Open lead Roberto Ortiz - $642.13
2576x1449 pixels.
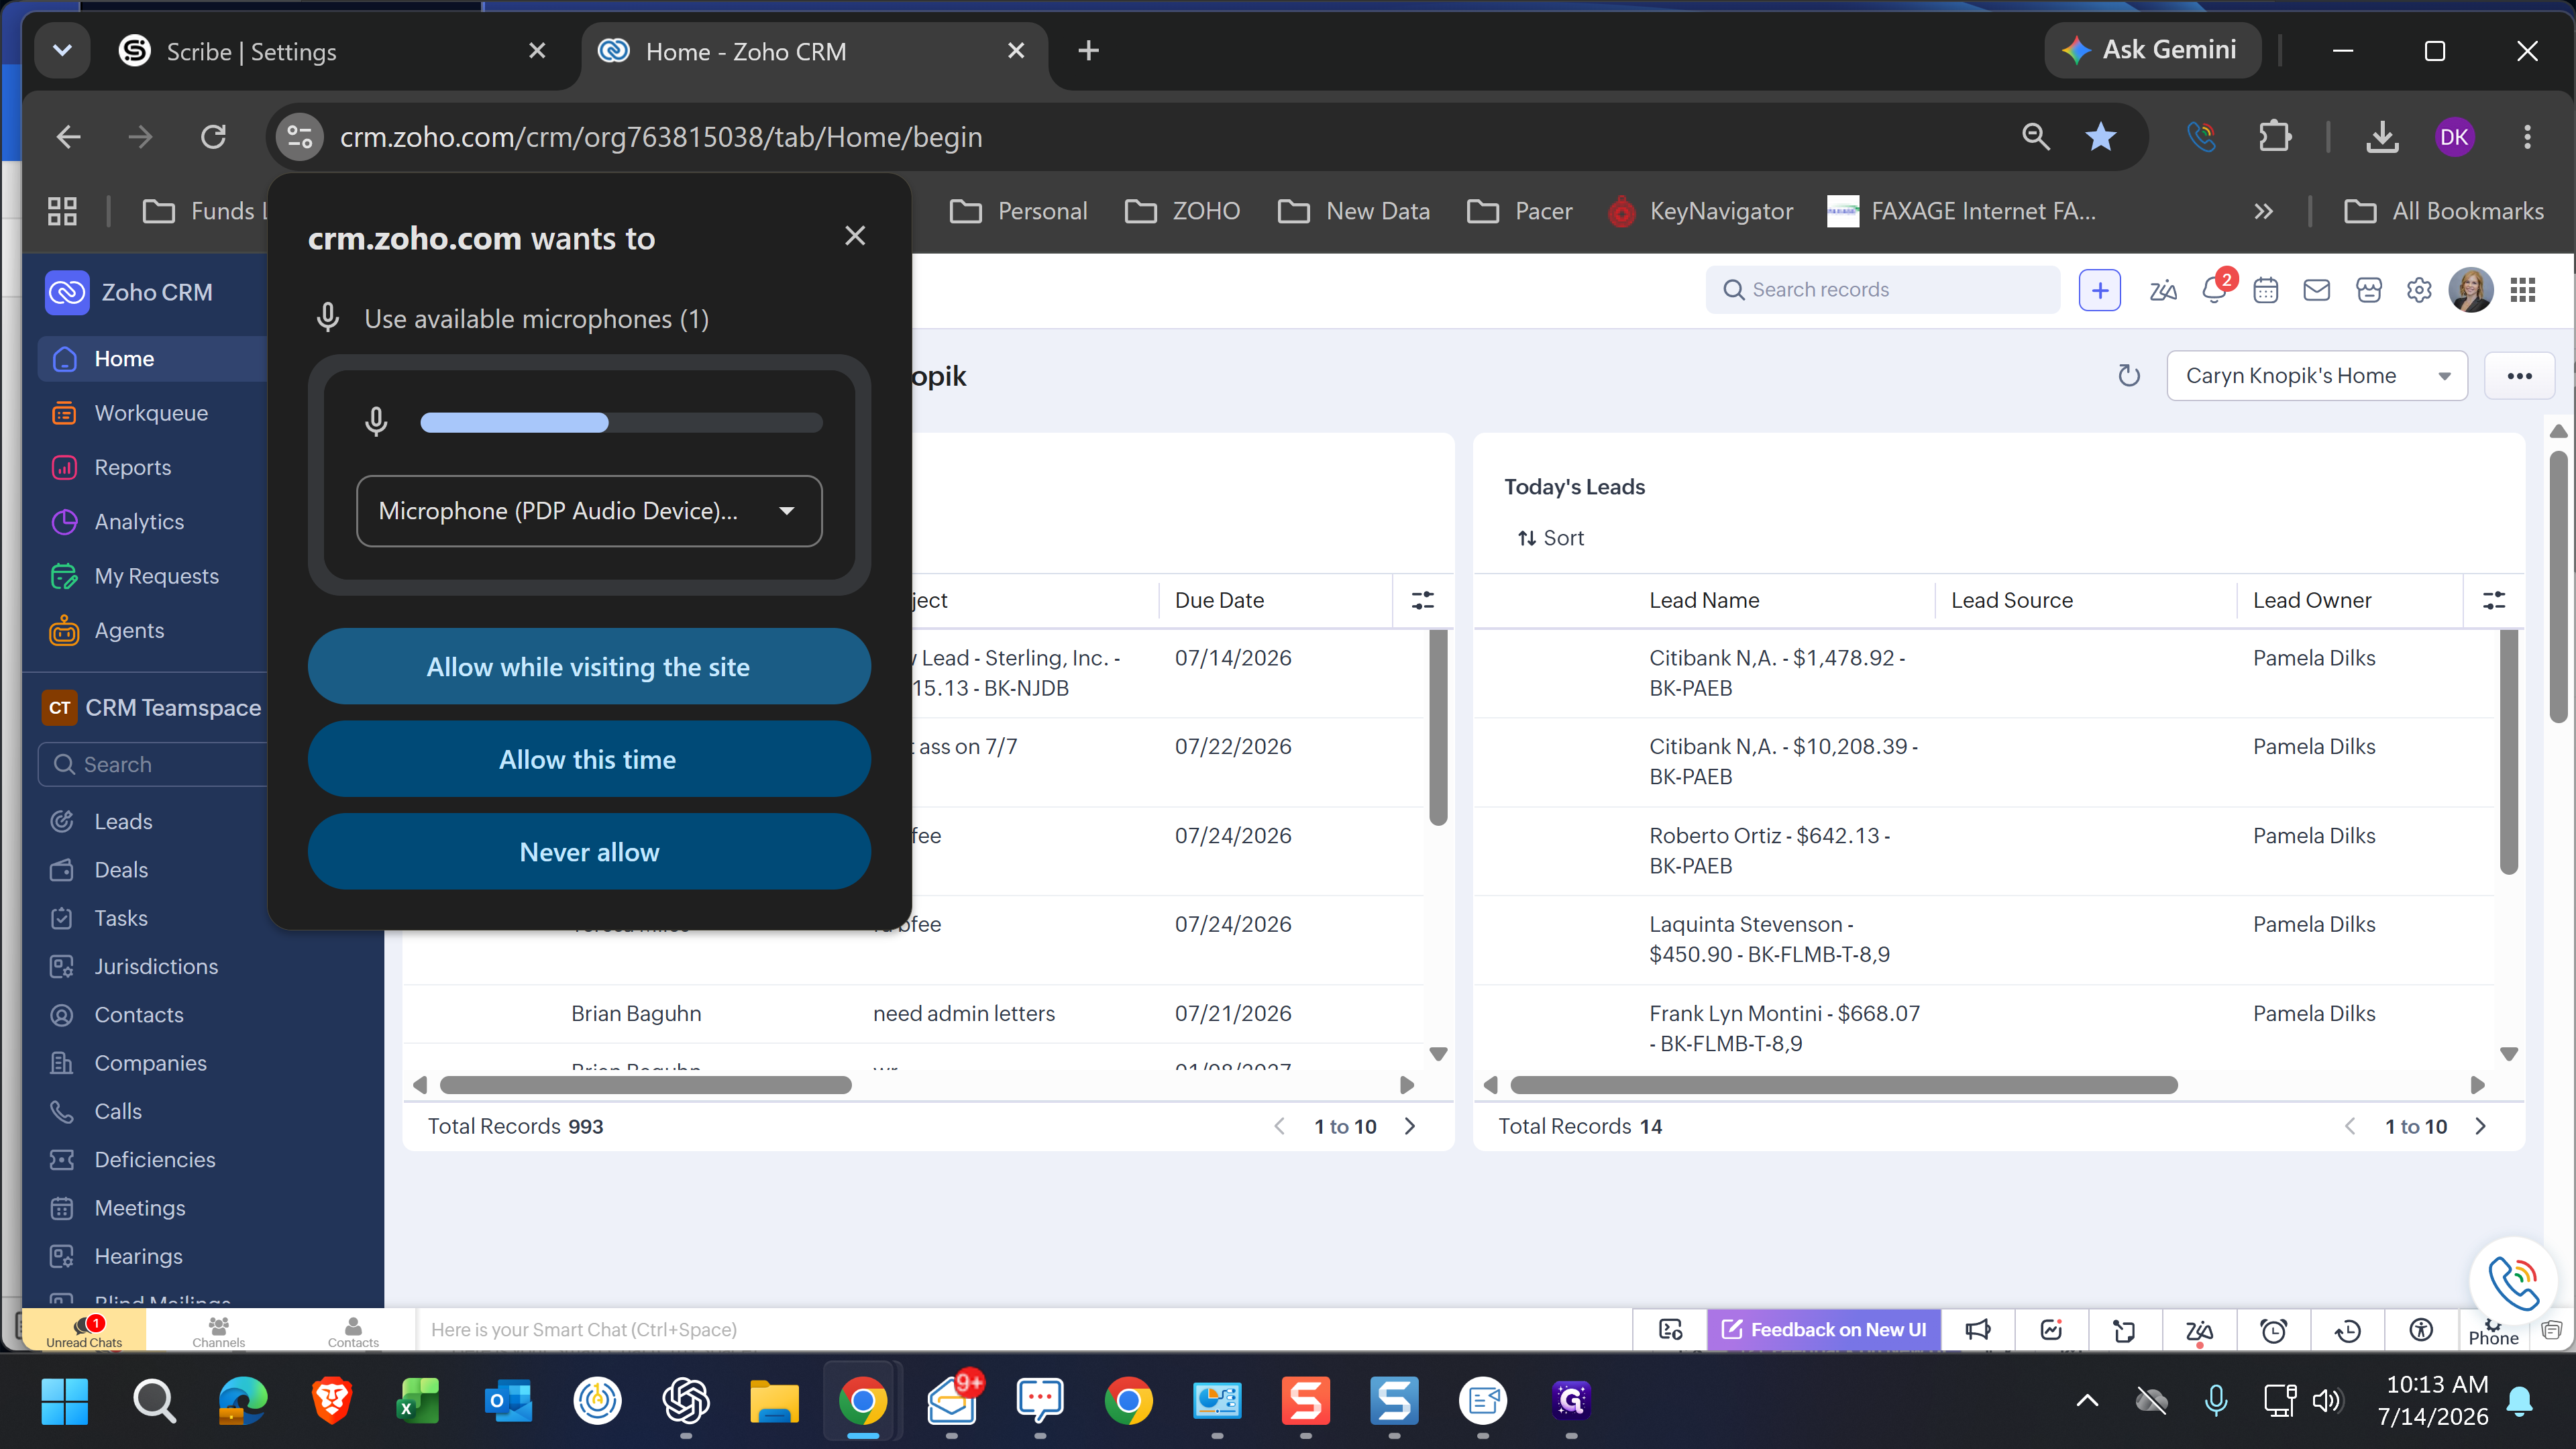(x=1769, y=851)
